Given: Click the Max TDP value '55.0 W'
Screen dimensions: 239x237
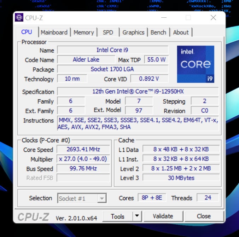Looking at the screenshot, I should 156,59.
